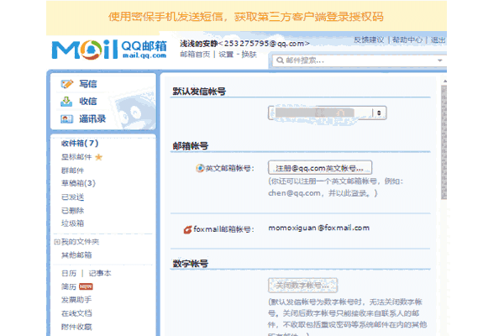The width and height of the screenshot is (504, 336).
Task: Click the star icon beside 星标邮件
Action: [98, 157]
